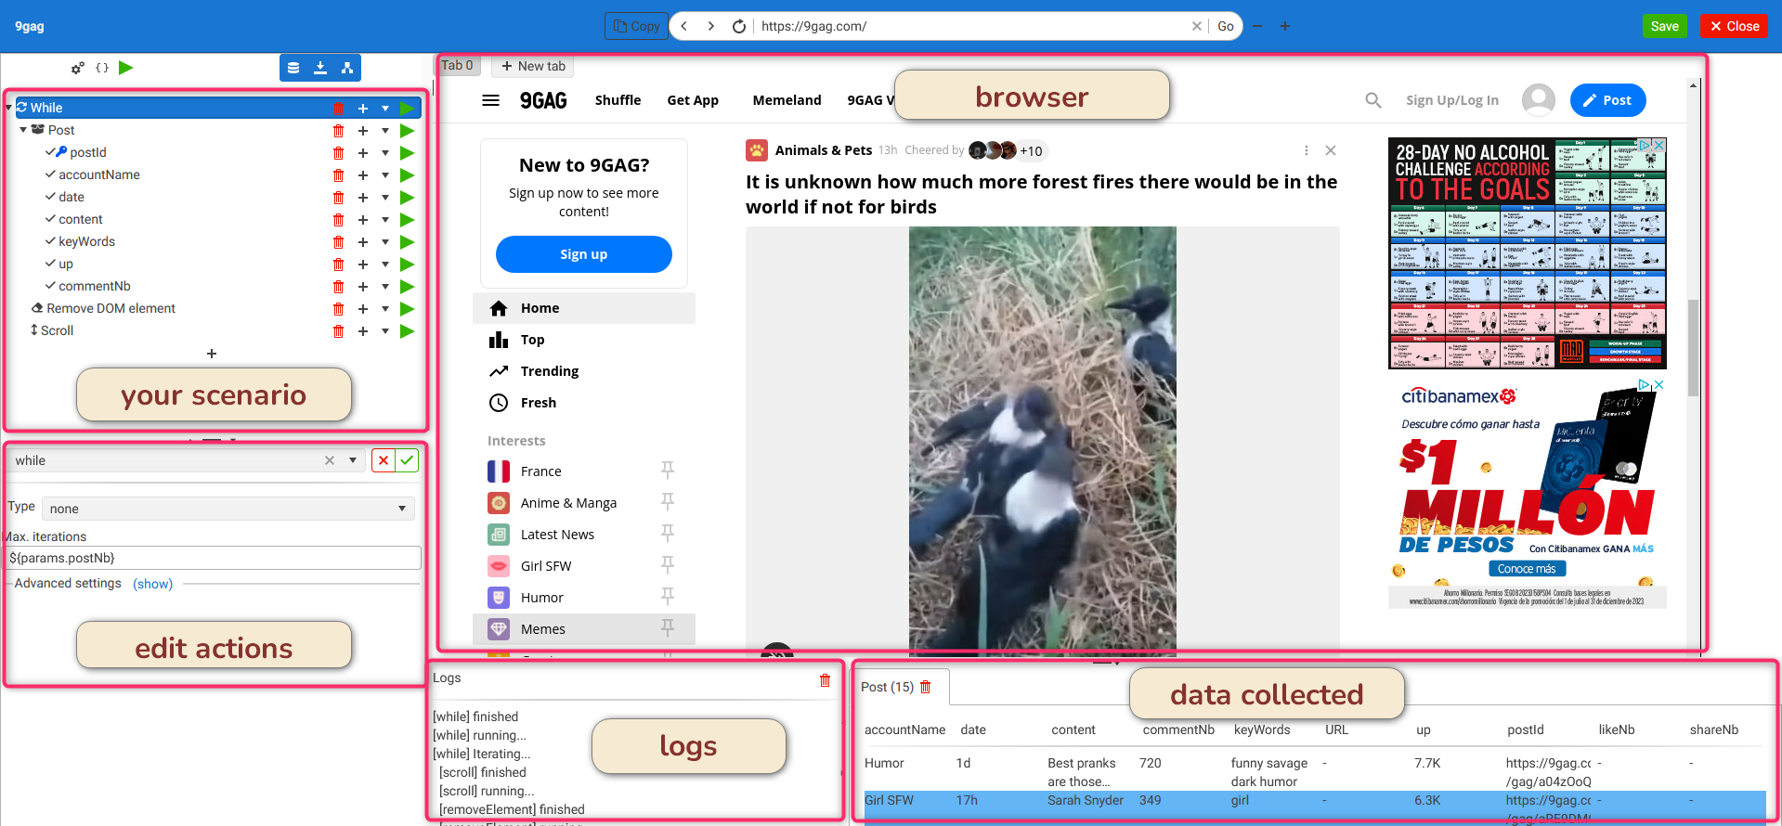Viewport: 1782px width, 826px height.
Task: Go back in browser navigation
Action: pos(684,26)
